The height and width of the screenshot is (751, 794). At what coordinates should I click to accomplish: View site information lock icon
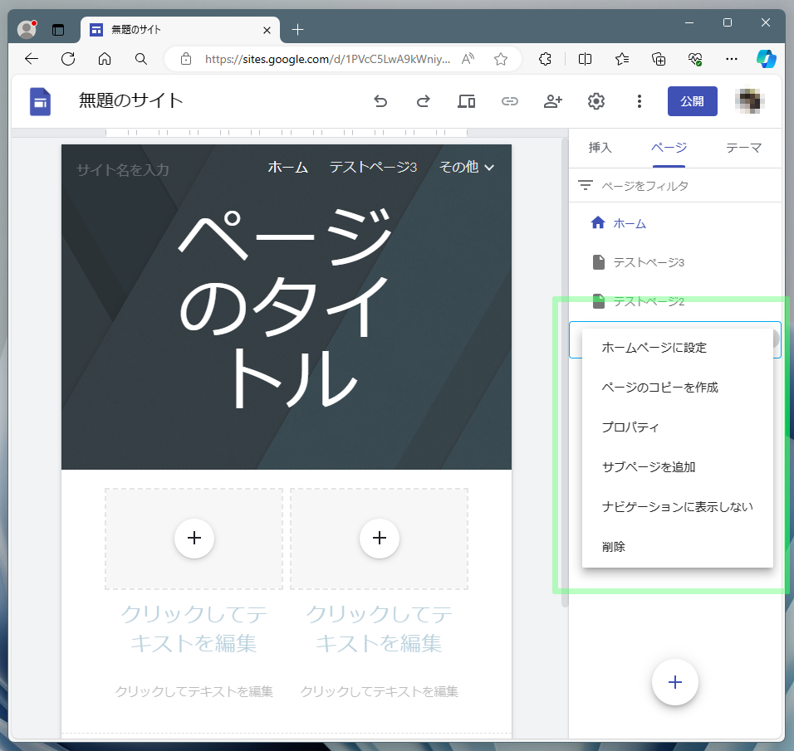186,59
